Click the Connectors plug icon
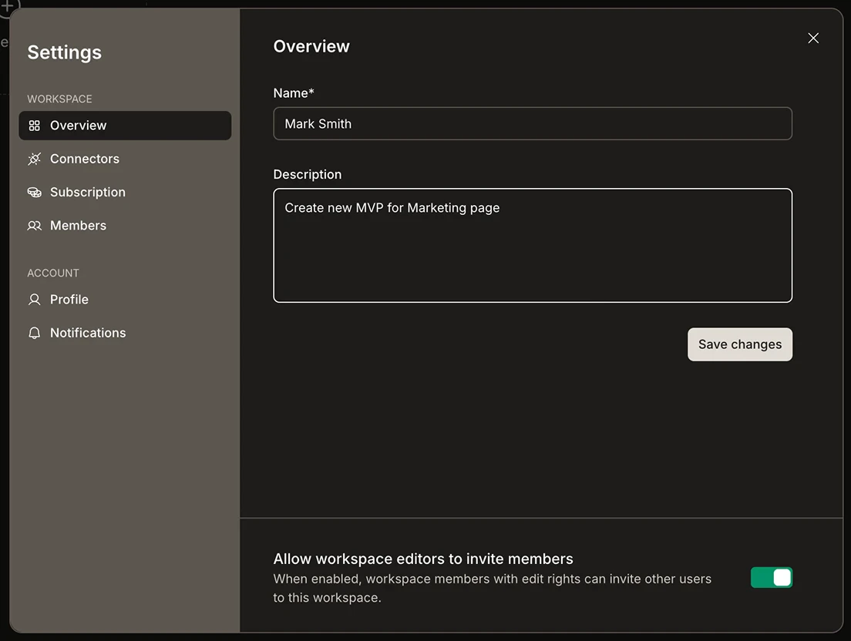This screenshot has height=641, width=851. click(35, 159)
